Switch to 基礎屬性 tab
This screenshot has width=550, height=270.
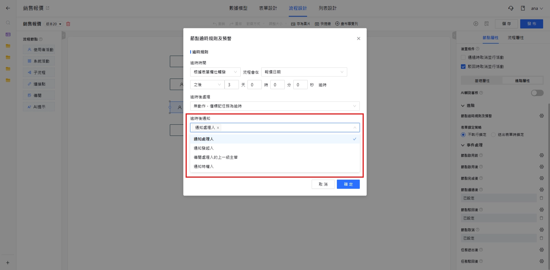(482, 81)
